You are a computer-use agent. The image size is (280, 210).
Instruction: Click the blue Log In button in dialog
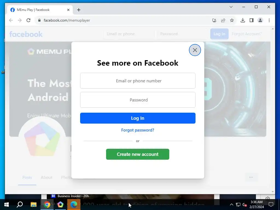point(138,118)
